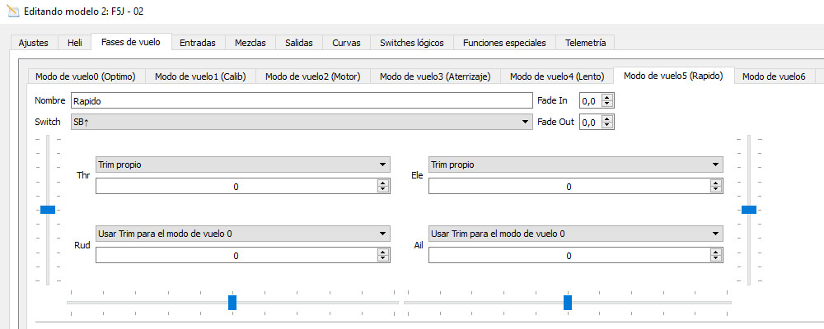Decrease the Fade Out value with stepper
Screen dimensions: 824x329
[608, 126]
